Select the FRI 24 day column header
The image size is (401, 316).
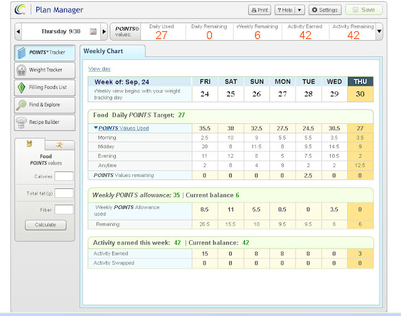click(205, 89)
